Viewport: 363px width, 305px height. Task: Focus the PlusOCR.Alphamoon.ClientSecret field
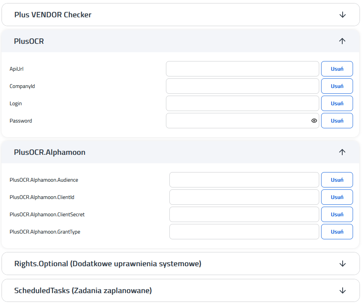tap(244, 214)
